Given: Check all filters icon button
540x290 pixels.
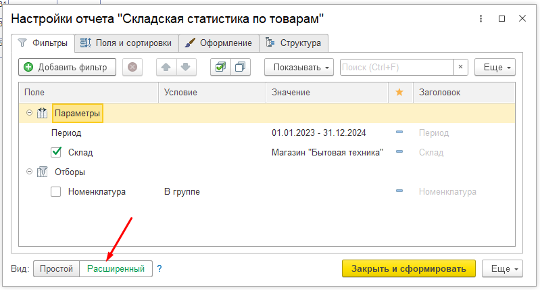Looking at the screenshot, I should 220,67.
